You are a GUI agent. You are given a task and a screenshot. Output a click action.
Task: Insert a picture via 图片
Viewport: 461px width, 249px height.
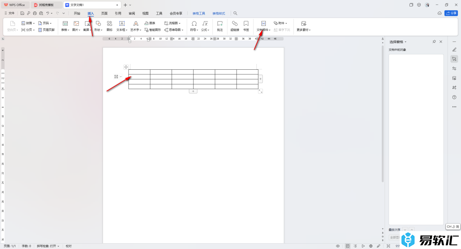tap(76, 26)
